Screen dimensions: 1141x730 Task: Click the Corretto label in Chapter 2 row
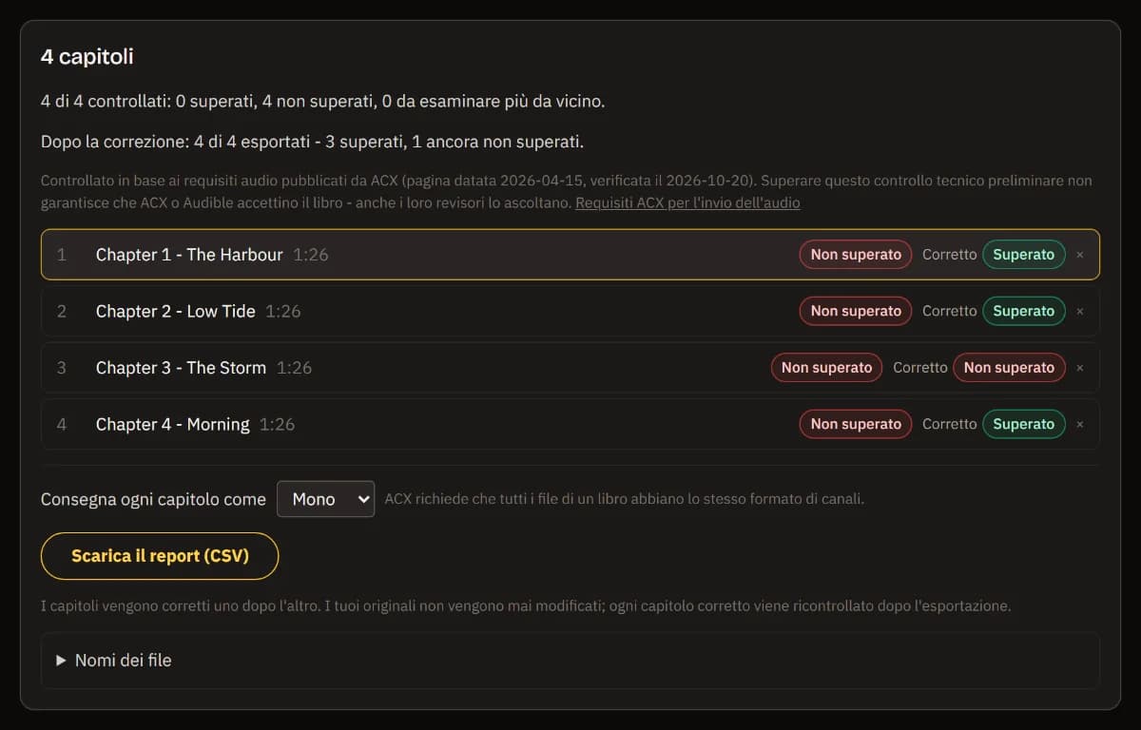[949, 311]
